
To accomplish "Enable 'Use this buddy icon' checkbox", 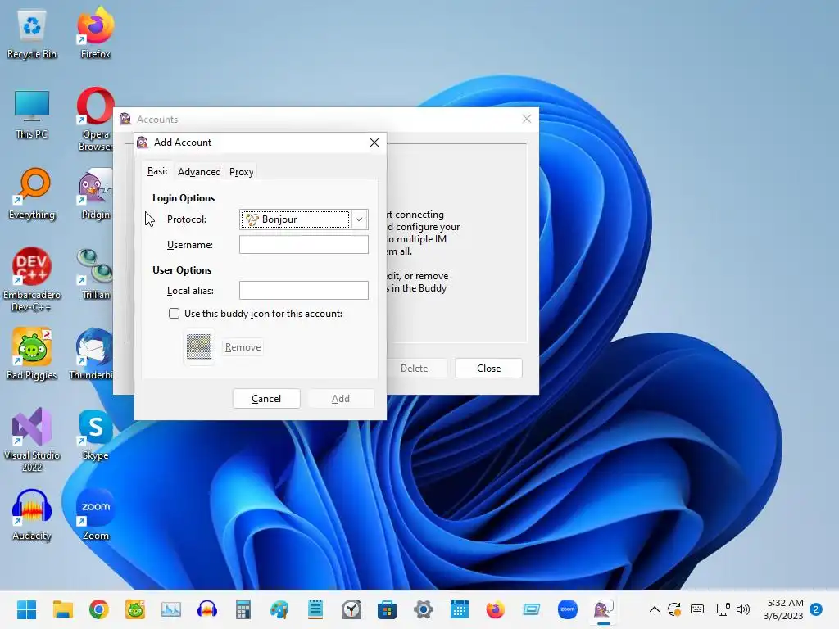I will [x=174, y=314].
